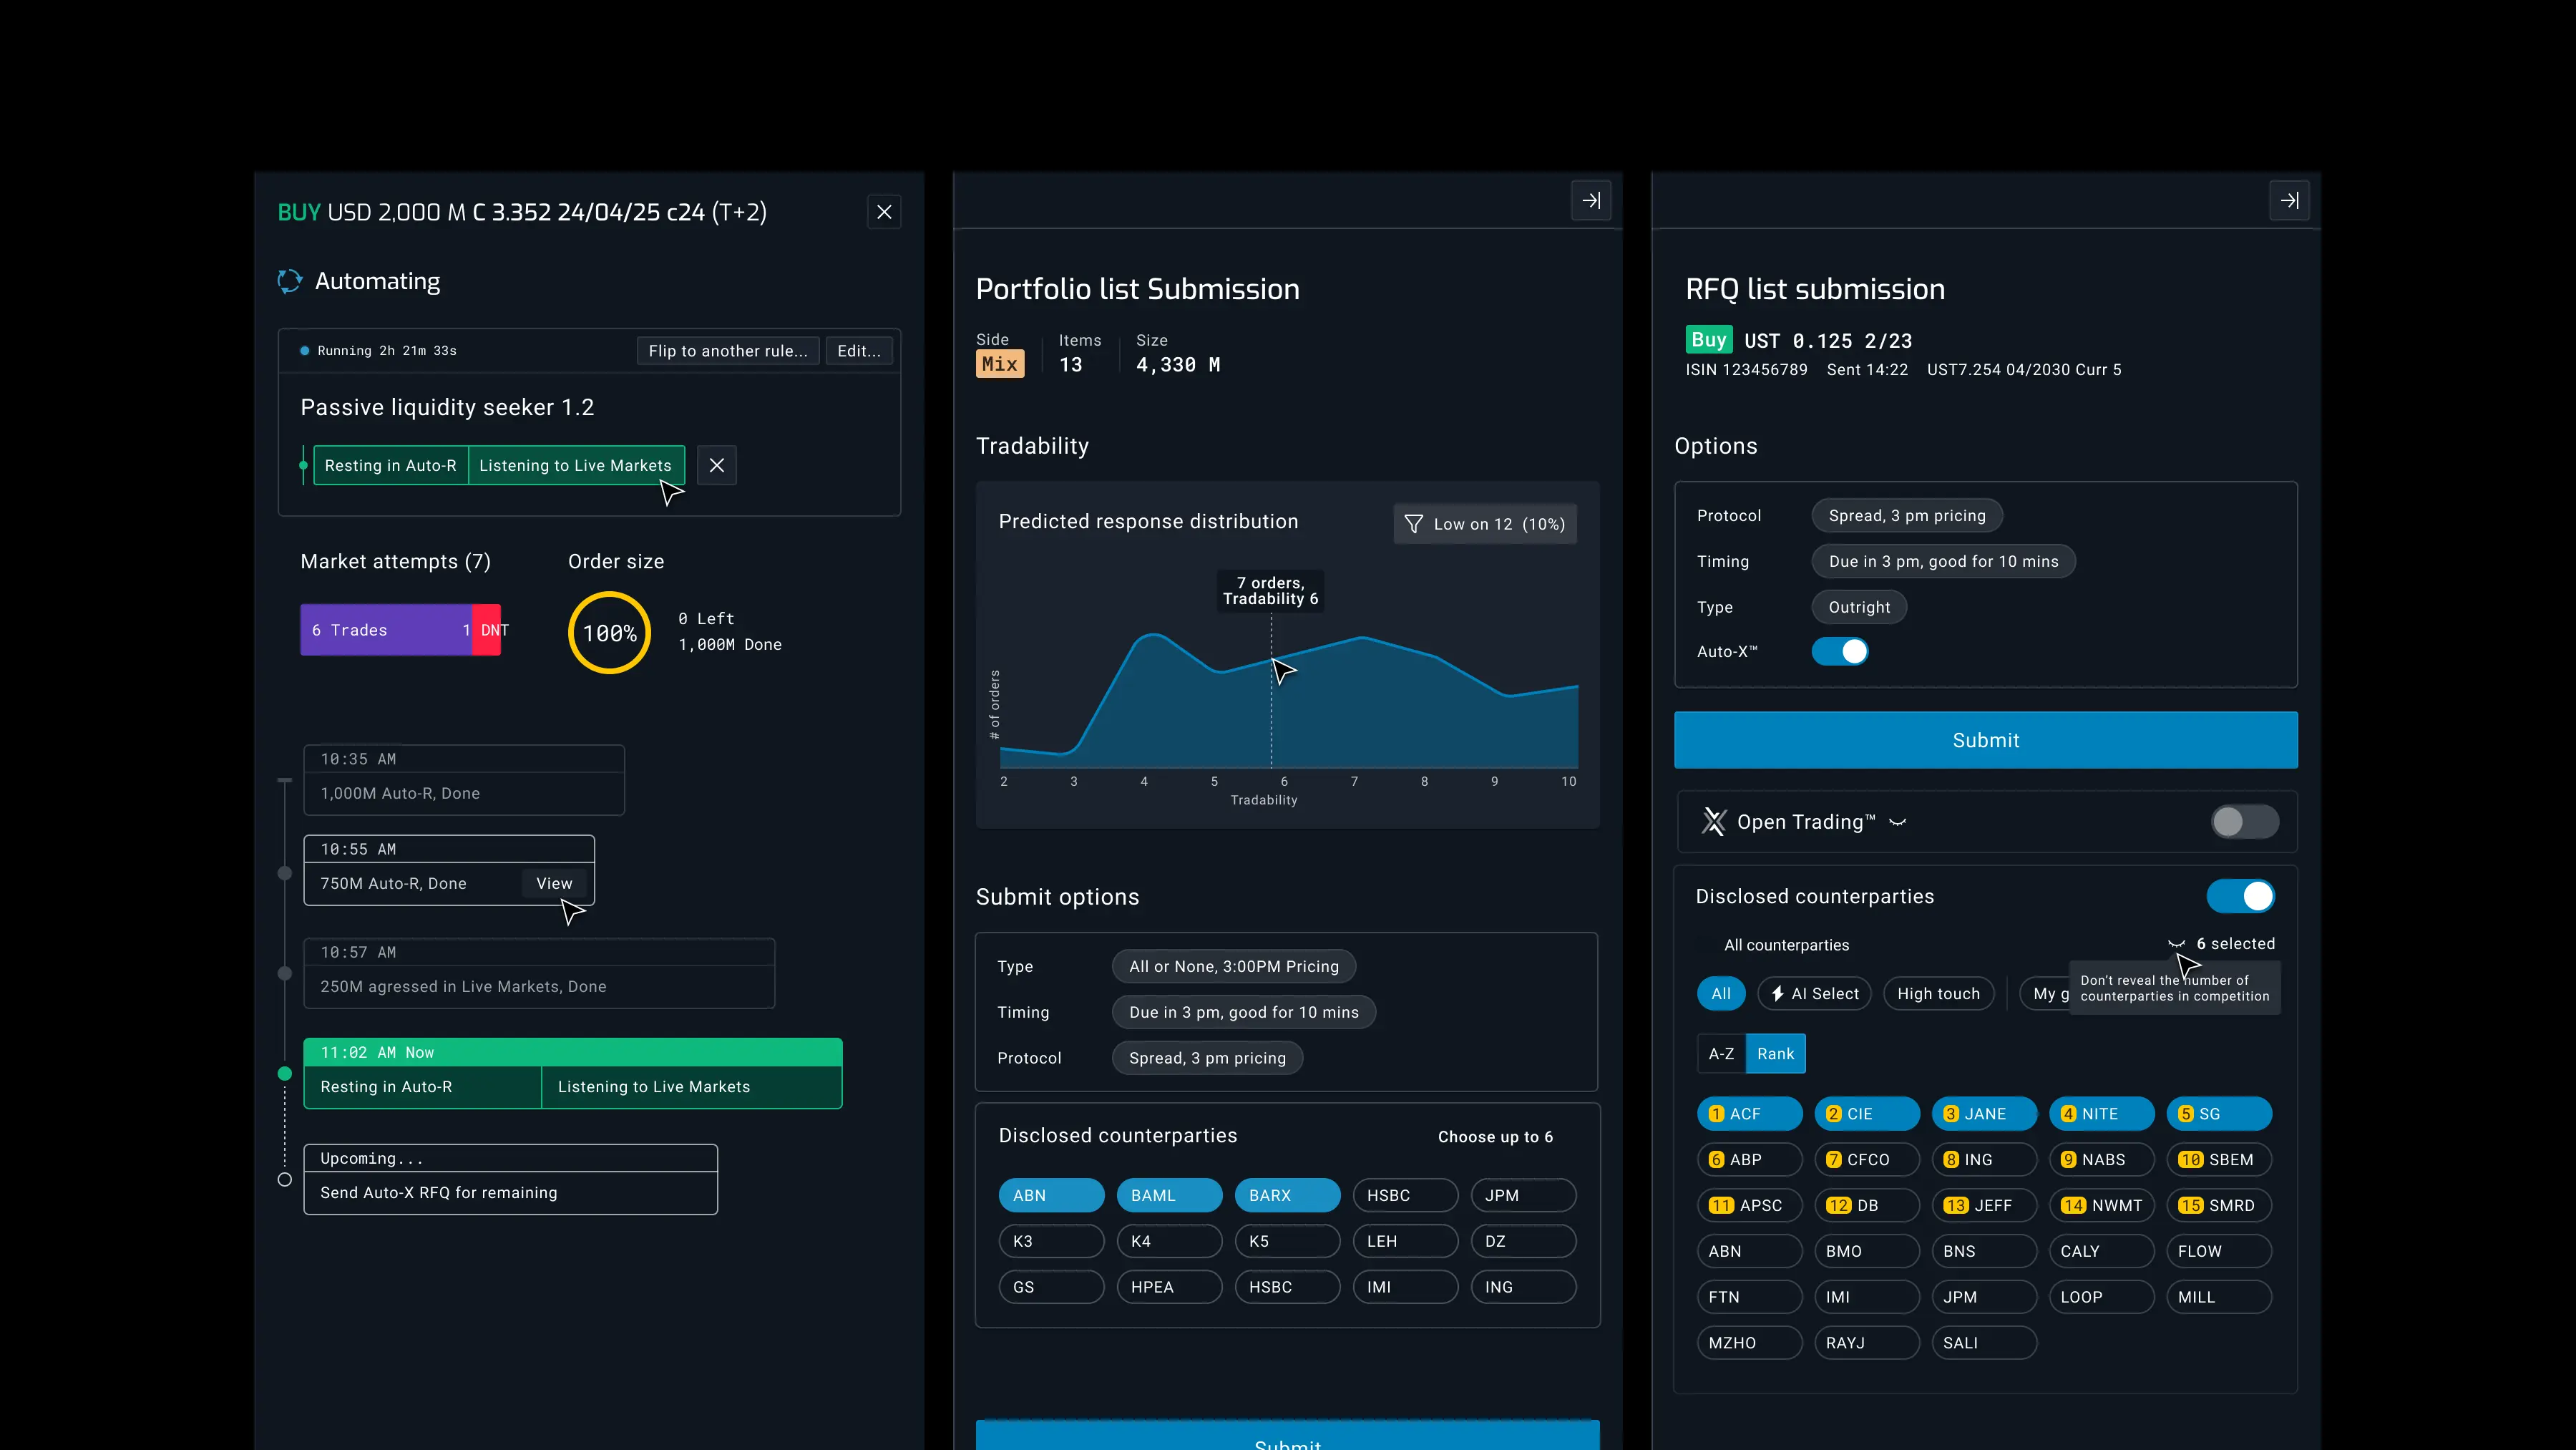Click the Listening to Live Markets status chip
Screen dimensions: 2576x1450
[x=576, y=466]
